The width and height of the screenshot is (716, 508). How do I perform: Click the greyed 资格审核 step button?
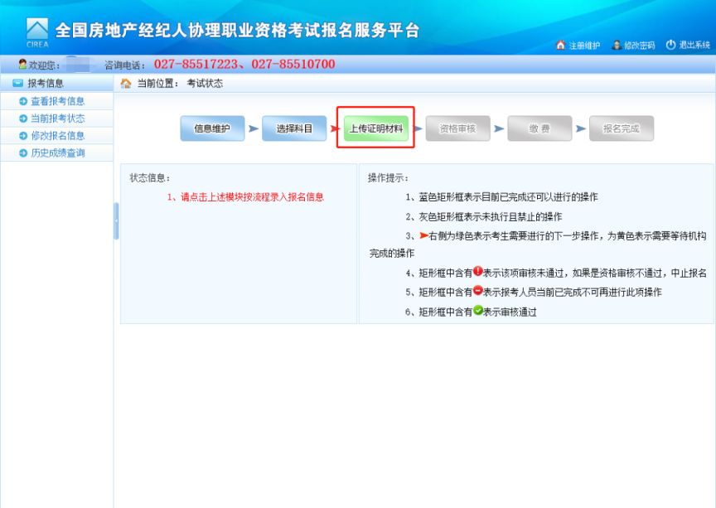(457, 128)
